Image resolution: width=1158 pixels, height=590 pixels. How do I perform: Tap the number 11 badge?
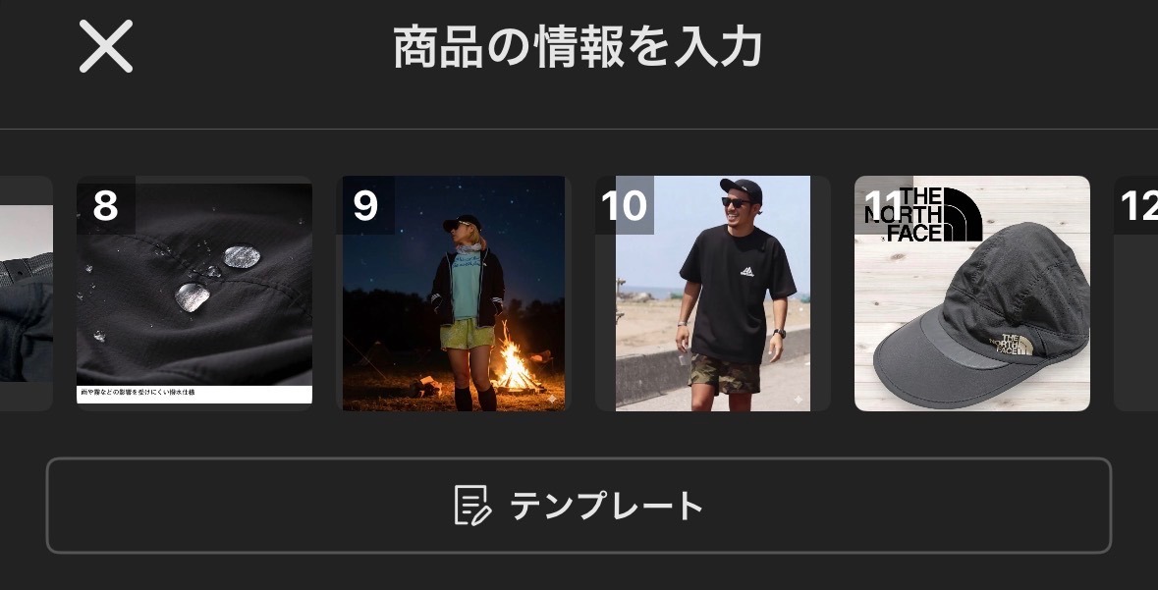coord(883,205)
